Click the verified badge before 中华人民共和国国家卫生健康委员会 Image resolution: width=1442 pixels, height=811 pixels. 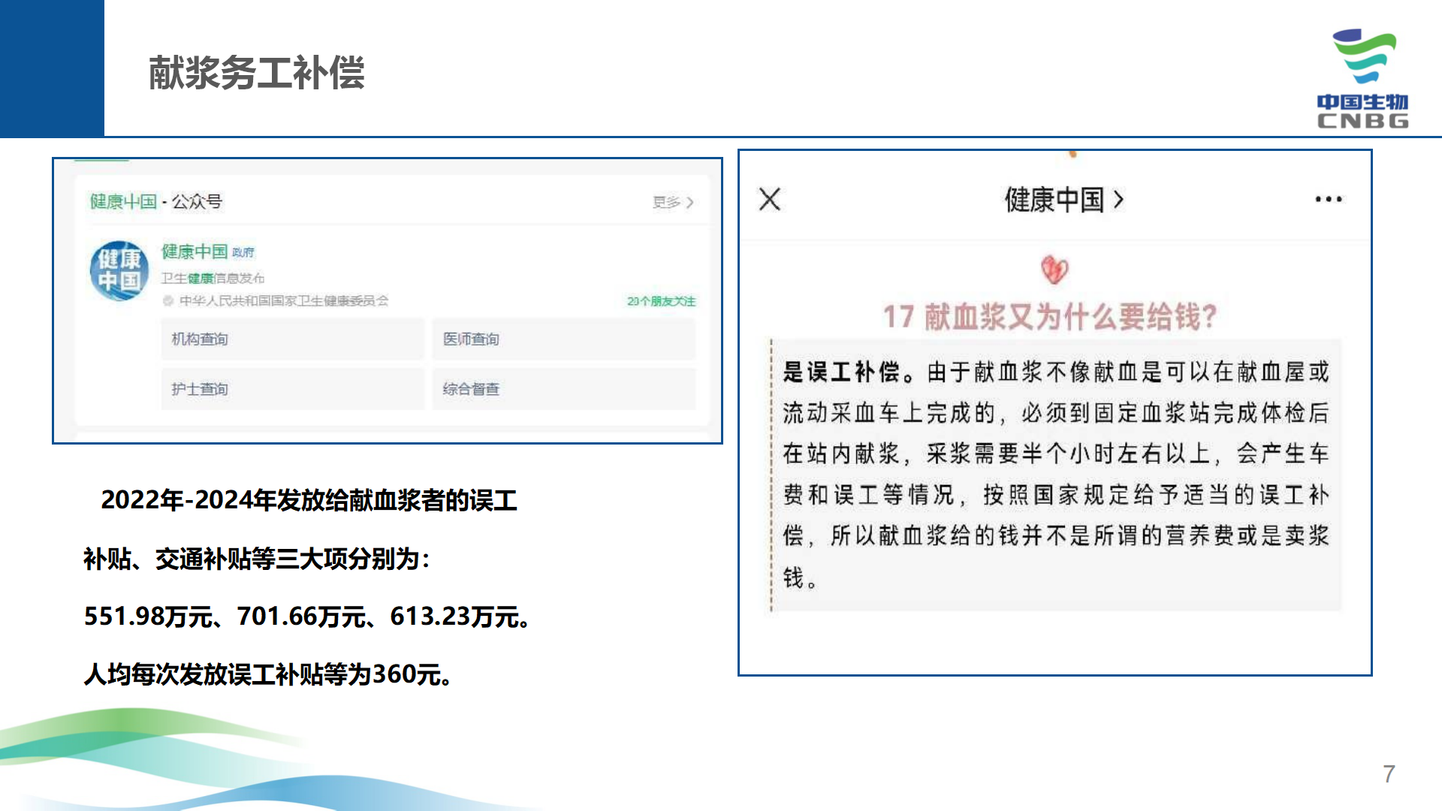(168, 301)
